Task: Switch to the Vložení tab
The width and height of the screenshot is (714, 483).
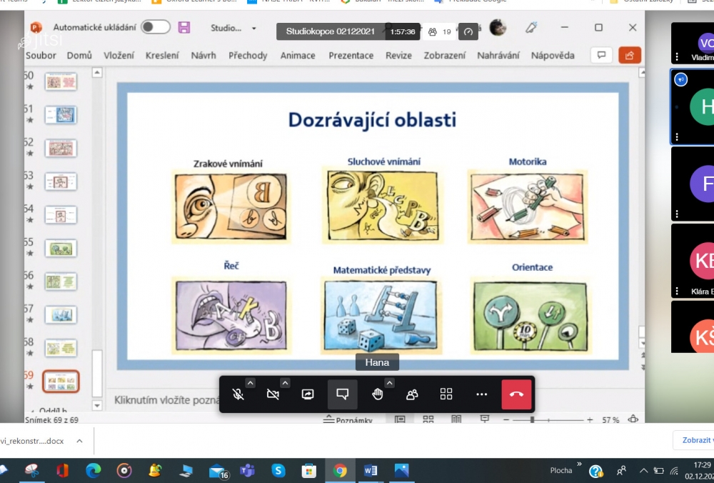Action: (119, 56)
